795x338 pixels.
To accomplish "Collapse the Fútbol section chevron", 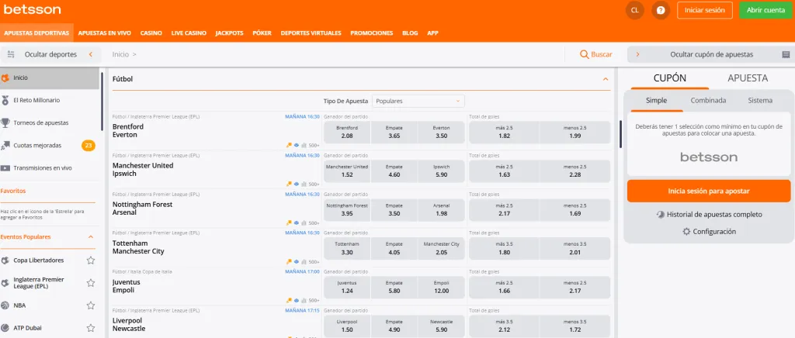I will tap(606, 78).
